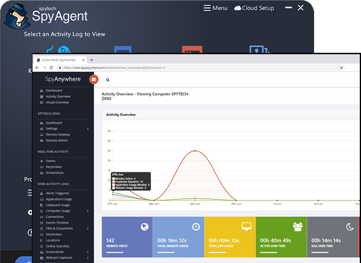Image resolution: width=361 pixels, height=263 pixels.
Task: Click the green Active User Time card
Action: (281, 237)
